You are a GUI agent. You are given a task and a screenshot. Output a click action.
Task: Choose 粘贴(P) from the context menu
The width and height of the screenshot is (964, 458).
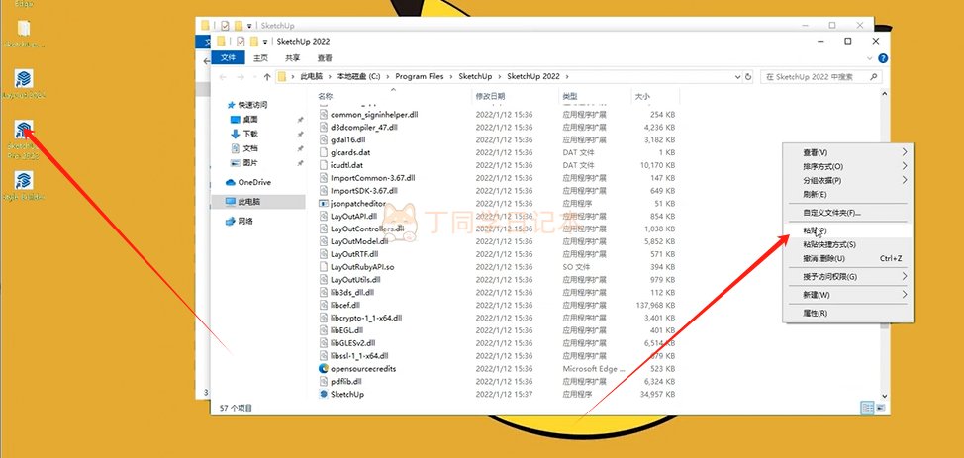click(815, 229)
